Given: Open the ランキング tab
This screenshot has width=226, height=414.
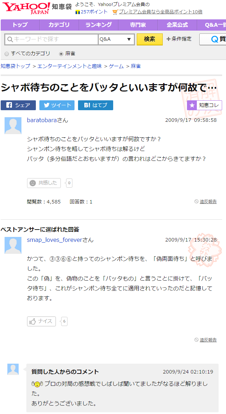Looking at the screenshot, I should 99,25.
